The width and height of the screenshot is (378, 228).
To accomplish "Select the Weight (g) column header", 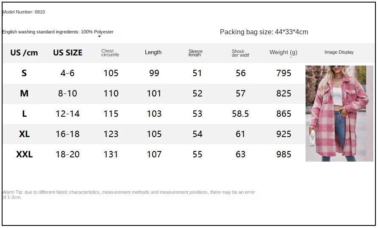I will click(x=283, y=52).
